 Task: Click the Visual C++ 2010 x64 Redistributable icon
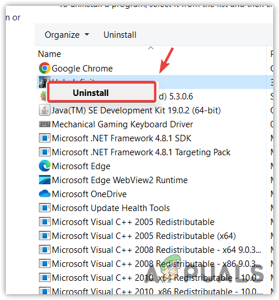coord(45,277)
